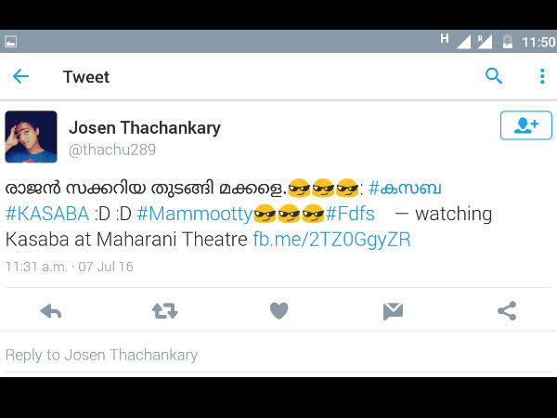Retweet this tweet
The width and height of the screenshot is (557, 418).
point(165,311)
